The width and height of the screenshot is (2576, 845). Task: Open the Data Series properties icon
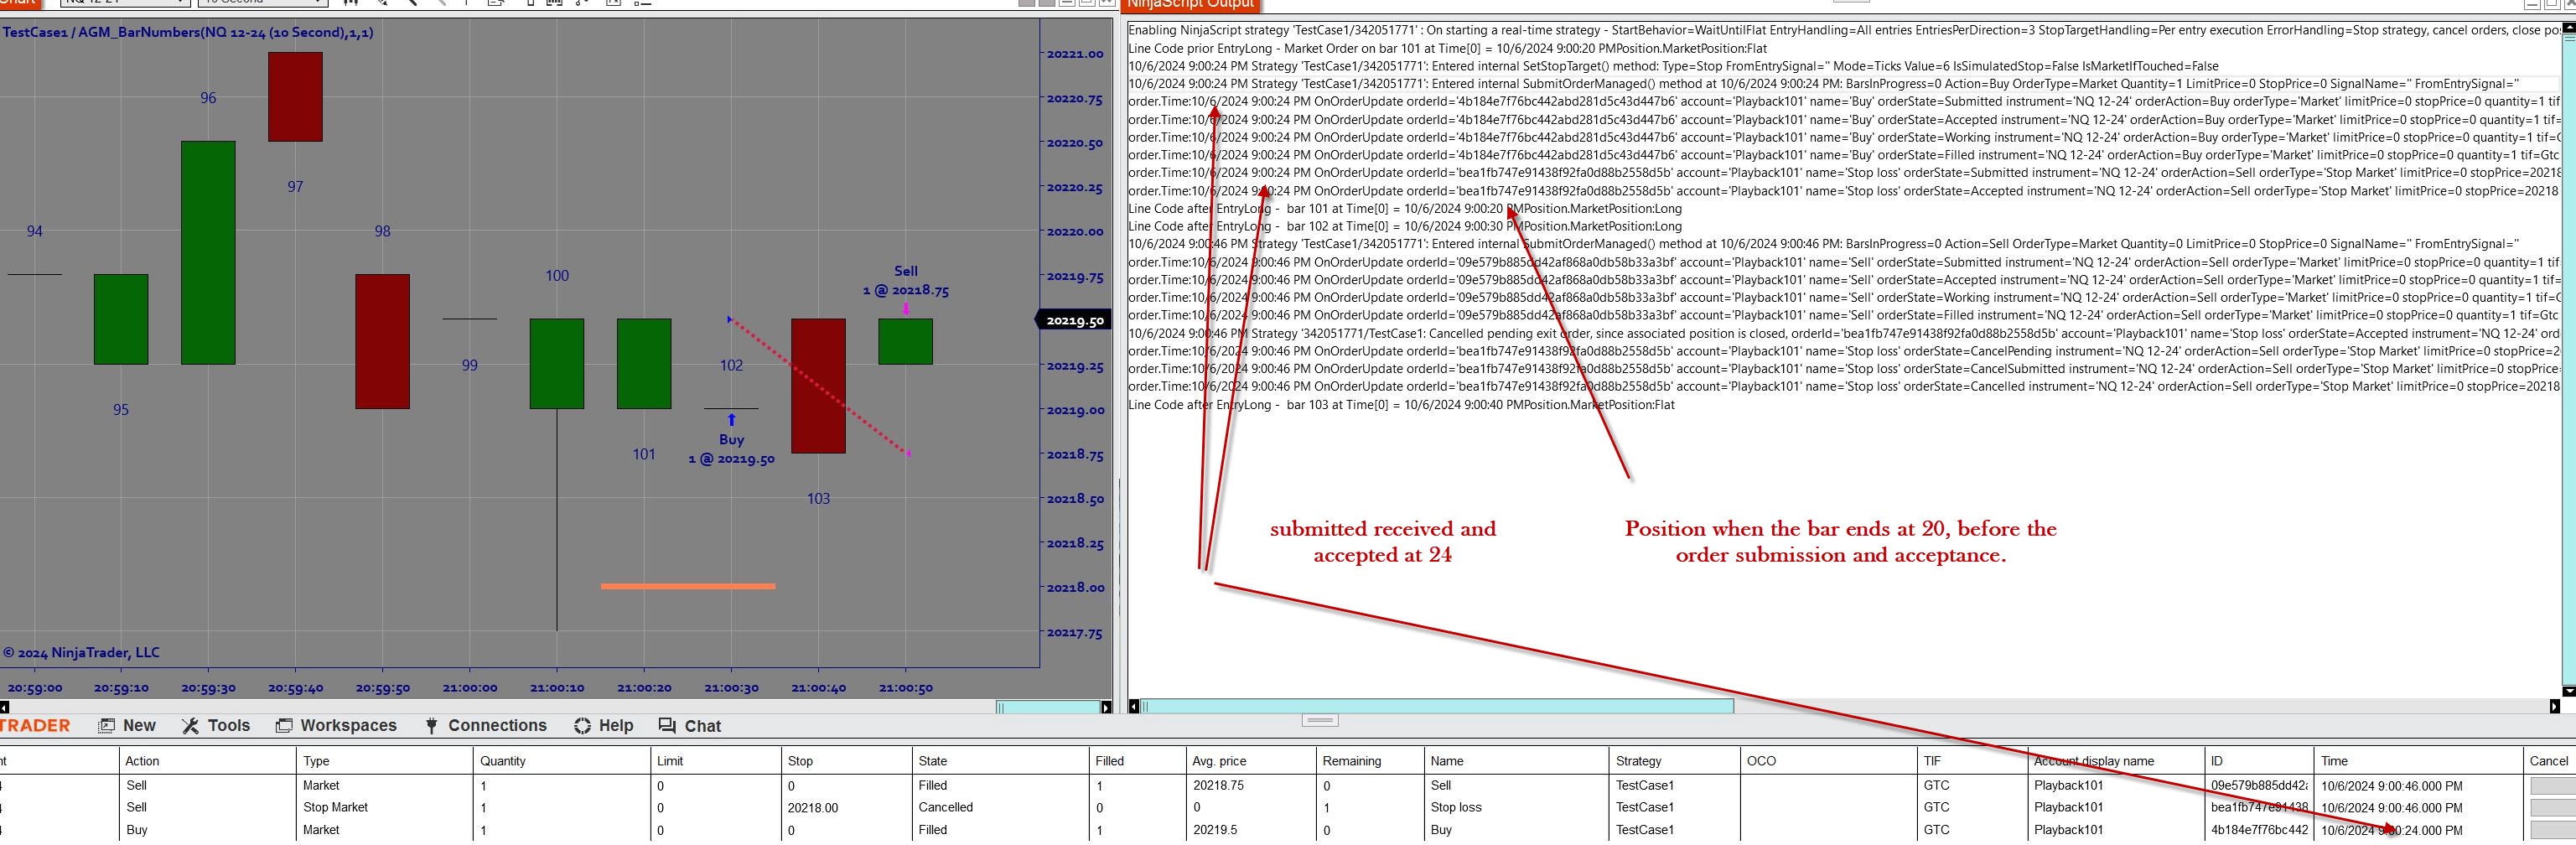(495, 4)
